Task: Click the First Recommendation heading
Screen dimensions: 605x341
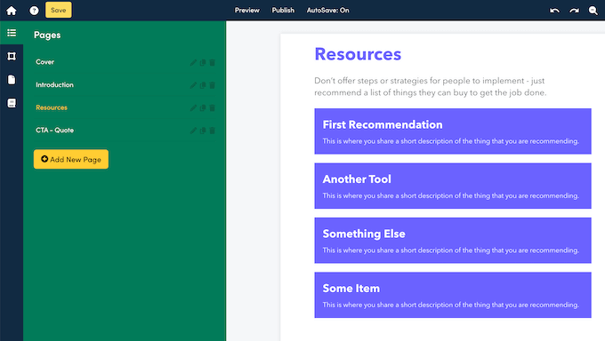Action: (383, 124)
